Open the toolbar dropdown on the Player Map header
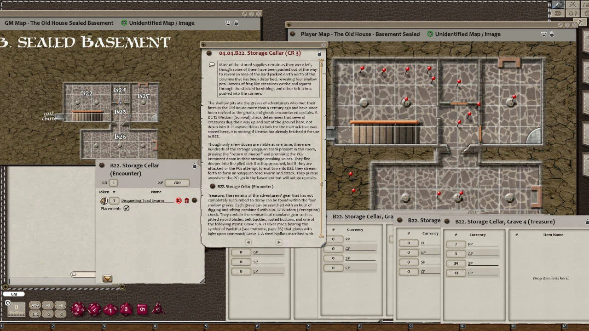 [x=544, y=34]
